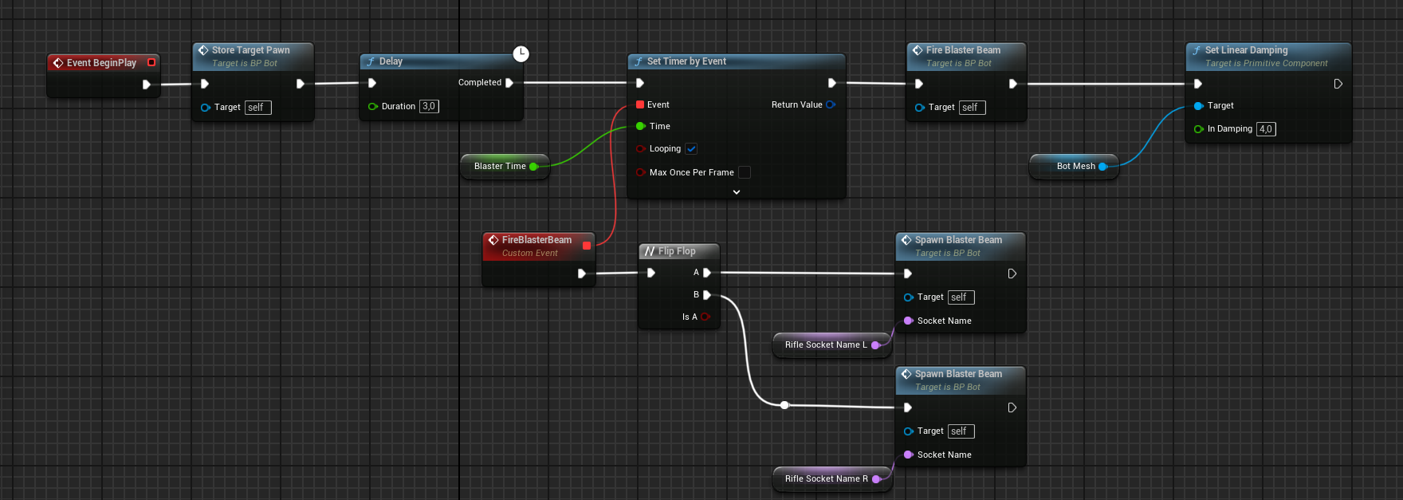Click the In Damping value field
Image resolution: width=1403 pixels, height=500 pixels.
(x=1265, y=129)
